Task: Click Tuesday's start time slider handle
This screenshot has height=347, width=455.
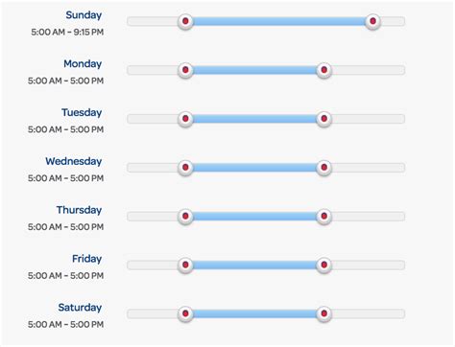Action: (x=185, y=119)
